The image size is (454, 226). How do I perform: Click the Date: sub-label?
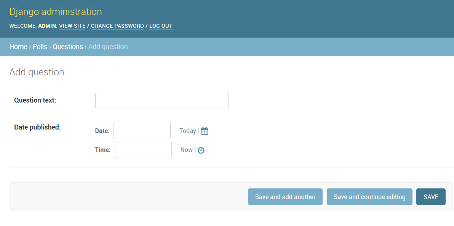tap(102, 131)
